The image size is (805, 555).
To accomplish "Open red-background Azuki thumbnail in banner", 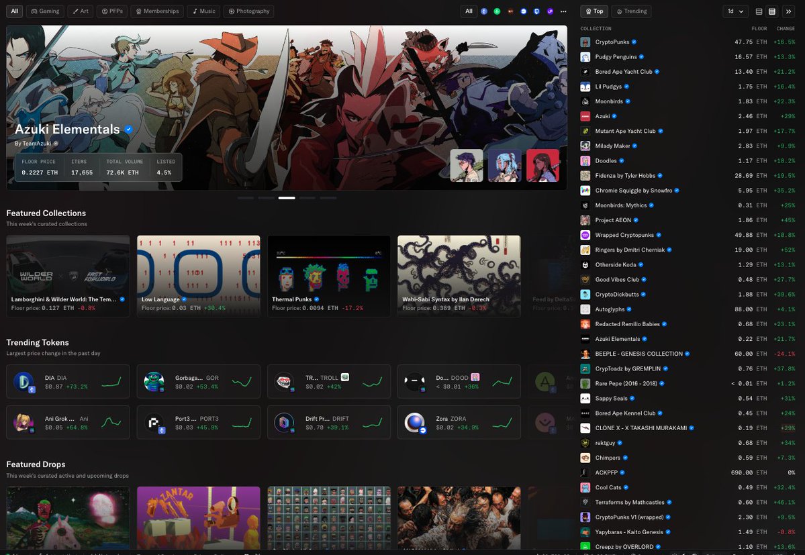I will [542, 166].
